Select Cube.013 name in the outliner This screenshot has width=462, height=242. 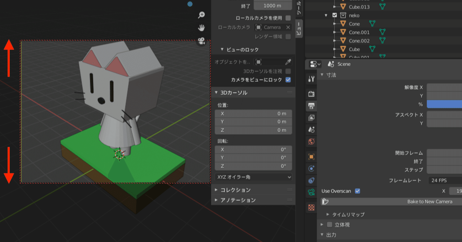pyautogui.click(x=359, y=7)
